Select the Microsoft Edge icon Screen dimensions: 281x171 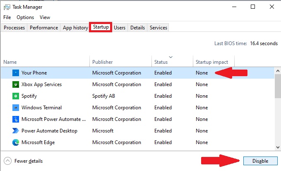tap(16, 142)
